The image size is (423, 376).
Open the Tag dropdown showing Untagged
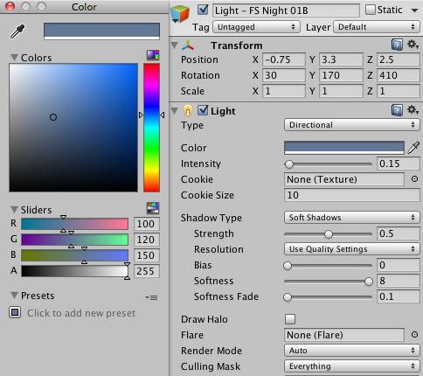coord(256,27)
